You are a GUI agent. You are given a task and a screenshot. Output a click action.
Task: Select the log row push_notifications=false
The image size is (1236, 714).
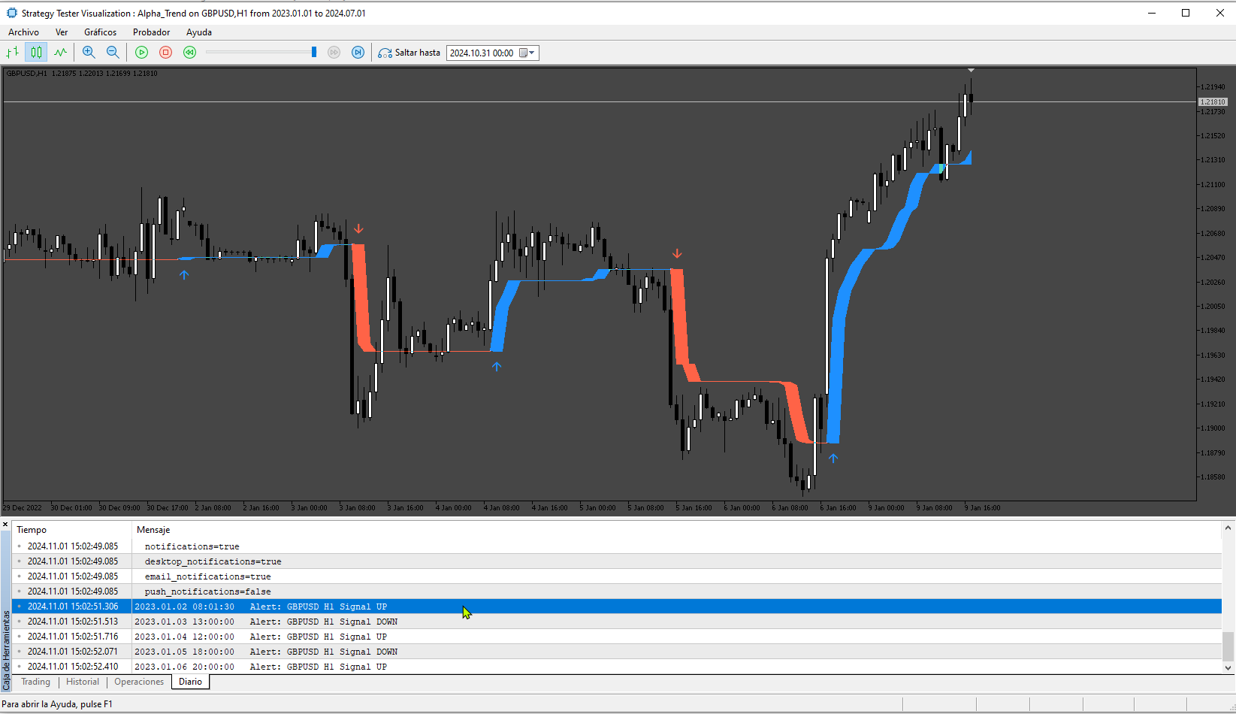click(617, 591)
